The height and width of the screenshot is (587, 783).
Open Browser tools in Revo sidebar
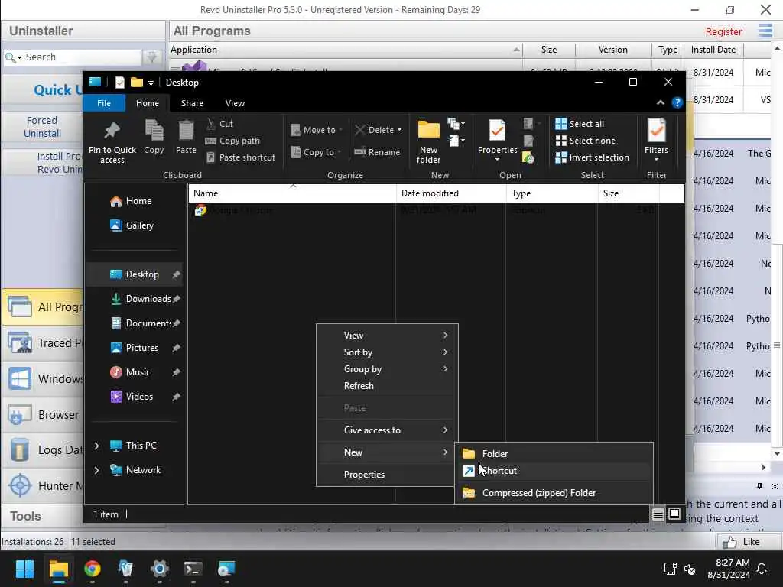(x=44, y=415)
